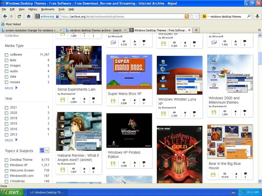262x196 pixels.
Task: Switch to windows desktop themes archive Search tab
Action: pos(96,30)
